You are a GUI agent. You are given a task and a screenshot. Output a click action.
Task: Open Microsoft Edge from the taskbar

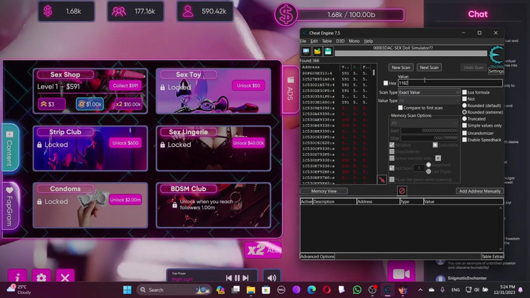[x=312, y=290]
